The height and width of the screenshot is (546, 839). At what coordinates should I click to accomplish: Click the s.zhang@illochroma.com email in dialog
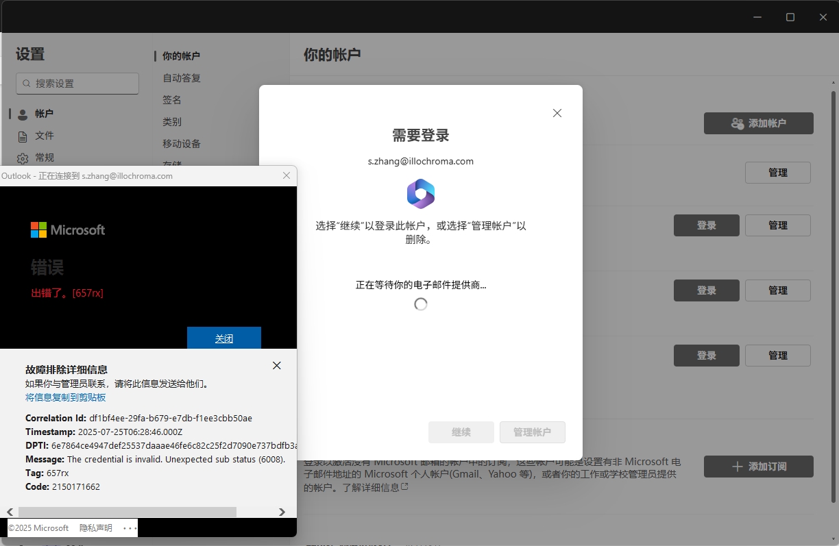(421, 162)
